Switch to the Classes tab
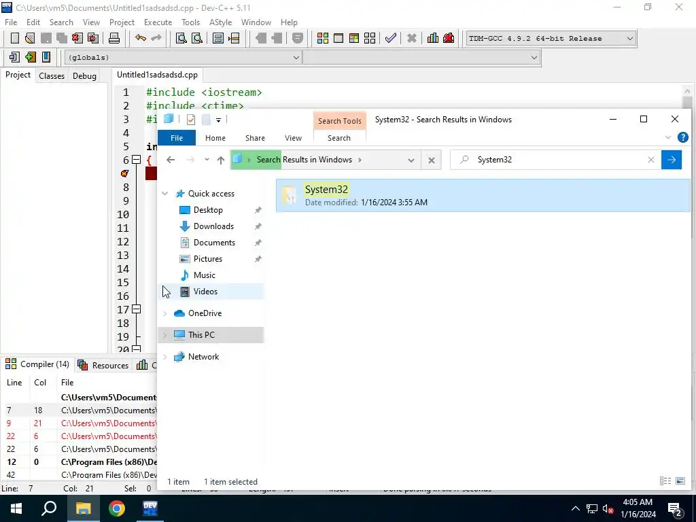Screen dimensions: 696x522 (52, 75)
